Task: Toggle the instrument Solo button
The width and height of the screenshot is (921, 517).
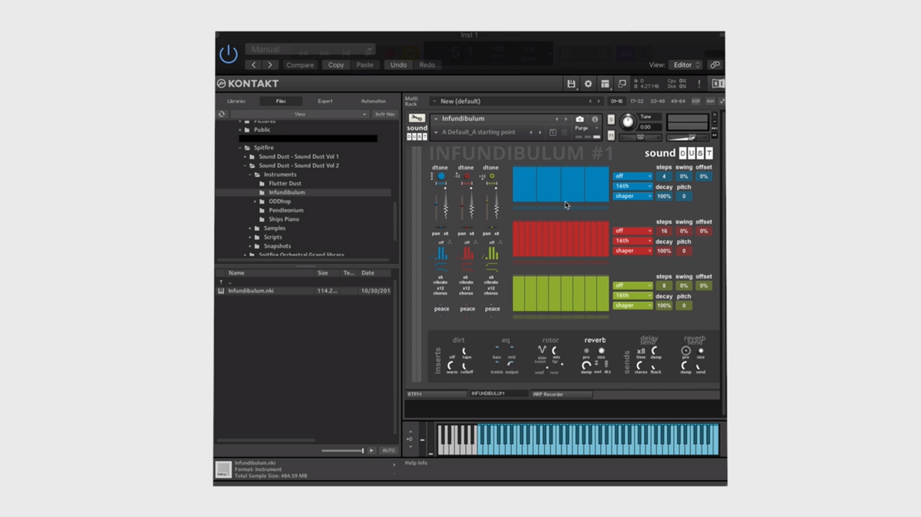Action: point(611,120)
